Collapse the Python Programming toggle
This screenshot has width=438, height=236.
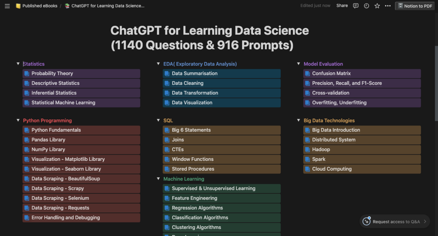(x=18, y=121)
